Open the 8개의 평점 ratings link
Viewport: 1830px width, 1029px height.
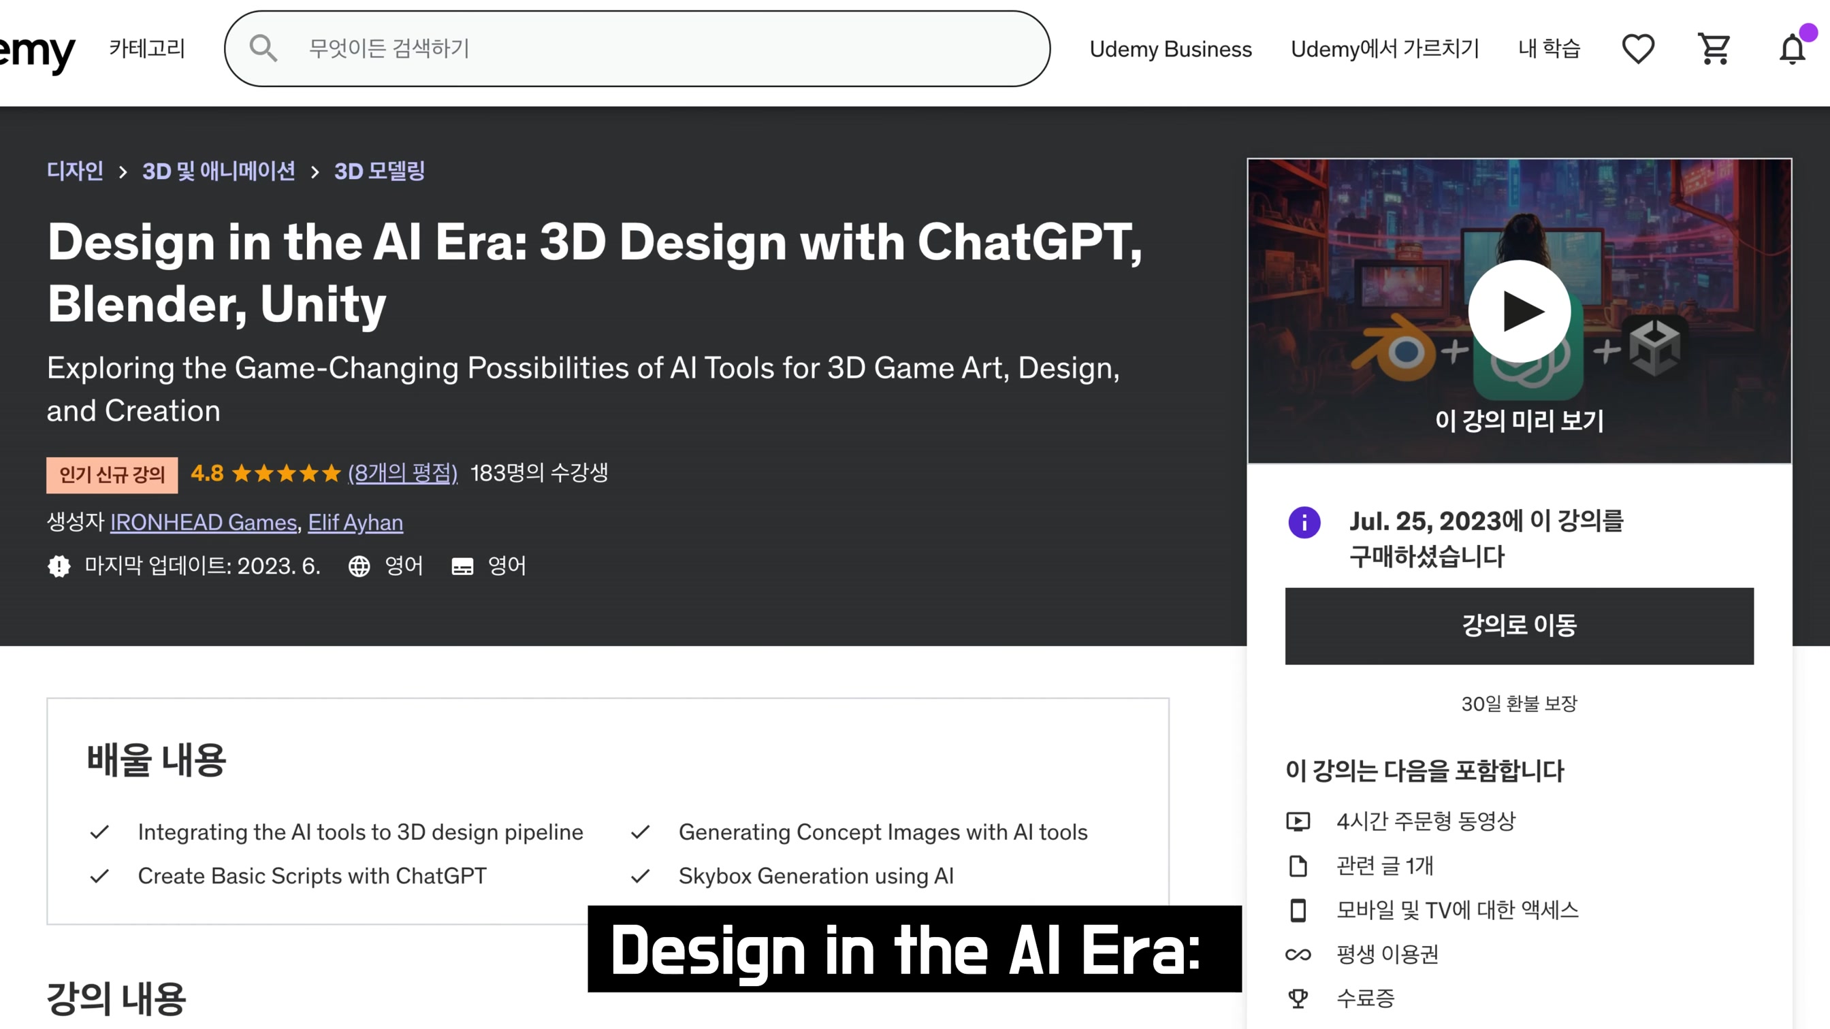[403, 473]
